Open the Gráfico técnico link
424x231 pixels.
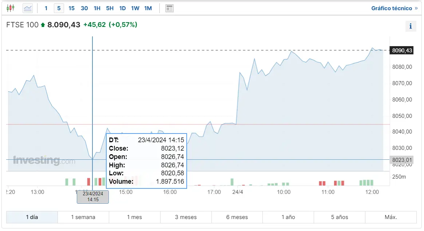(x=392, y=8)
